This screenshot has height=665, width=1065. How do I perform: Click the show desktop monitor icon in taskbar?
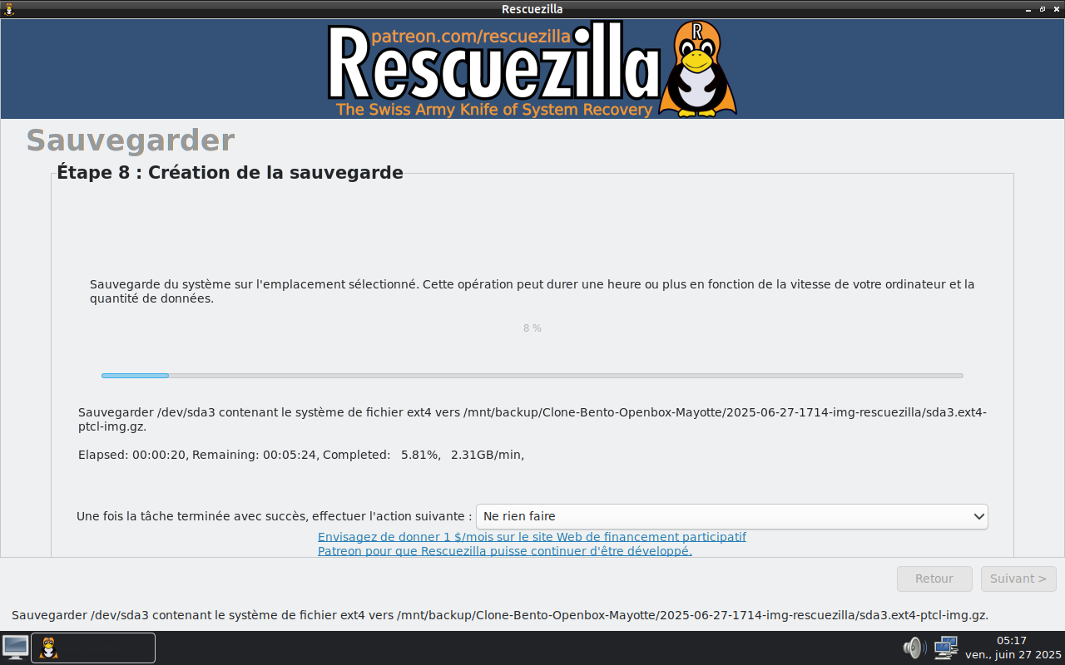coord(16,648)
